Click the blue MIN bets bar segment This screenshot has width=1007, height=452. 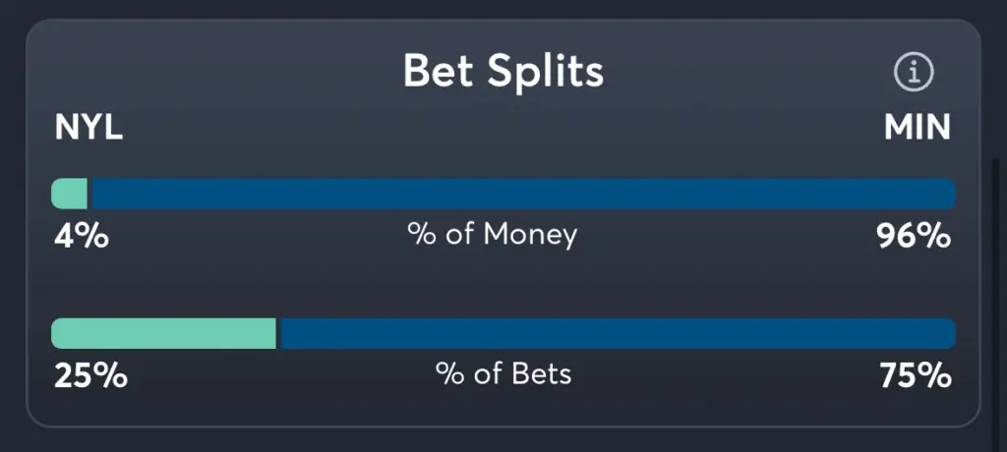coord(619,334)
